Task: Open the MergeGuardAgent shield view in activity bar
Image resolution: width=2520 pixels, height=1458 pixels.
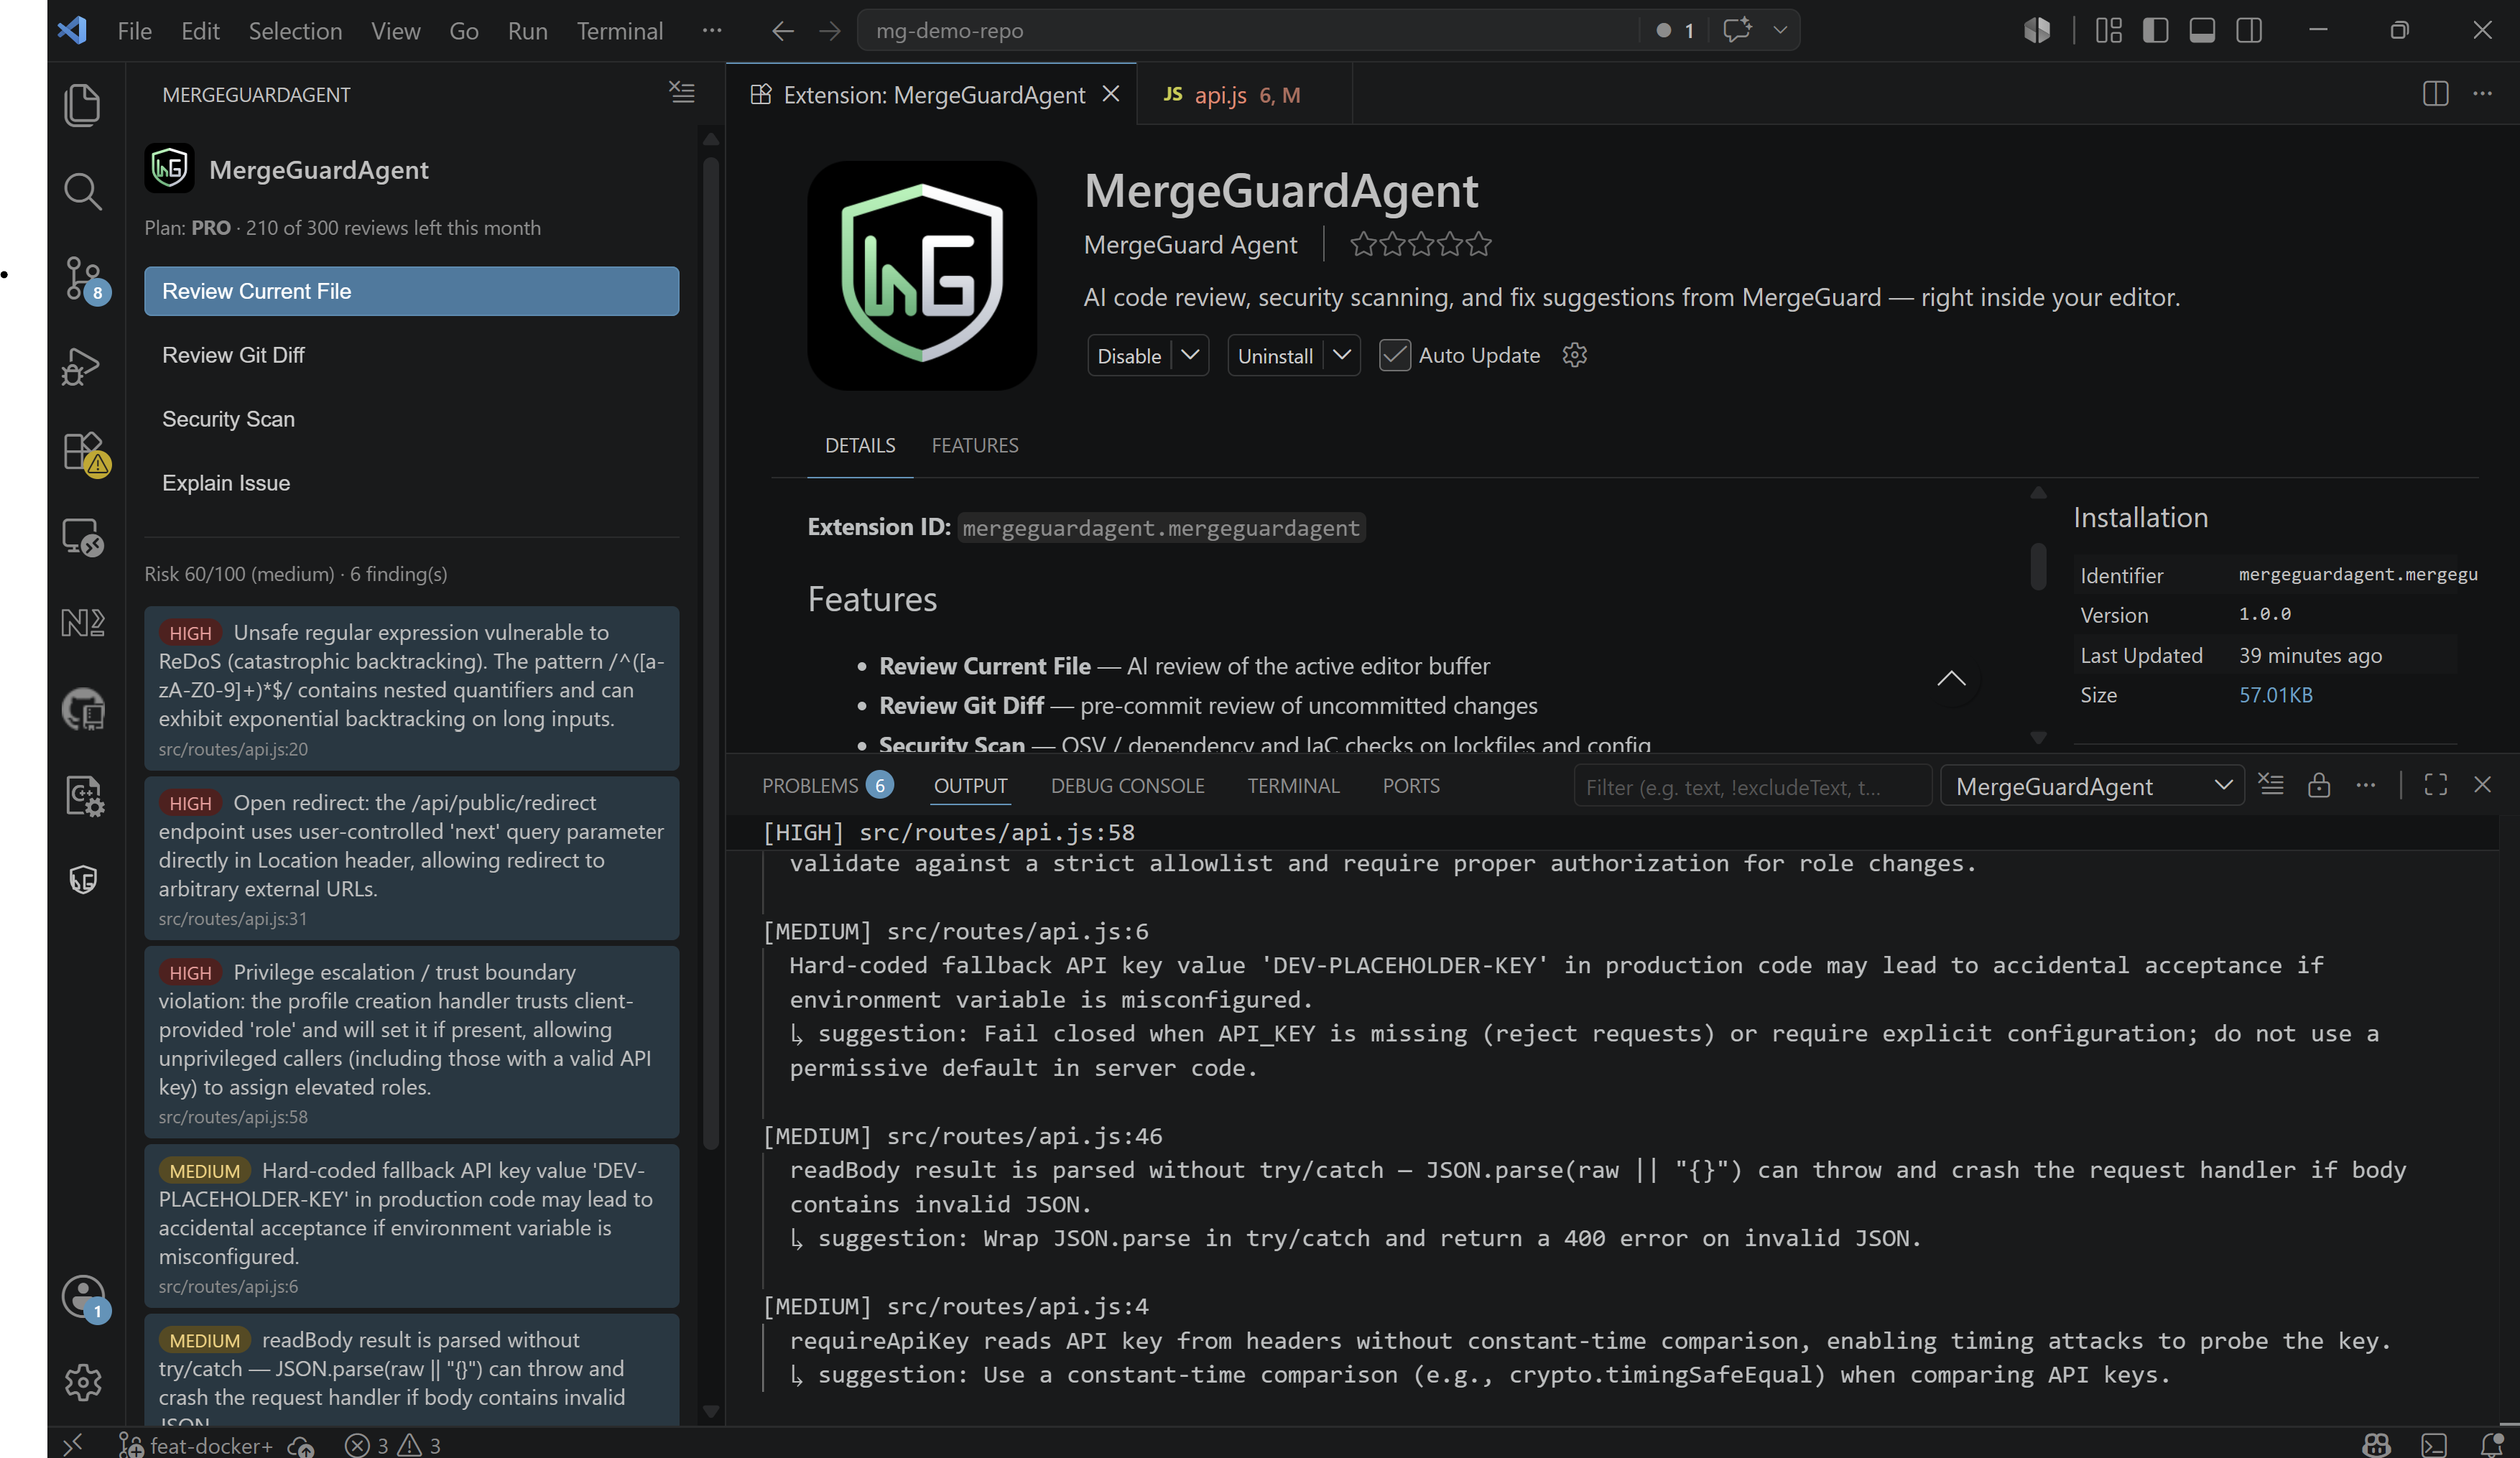Action: tap(83, 880)
